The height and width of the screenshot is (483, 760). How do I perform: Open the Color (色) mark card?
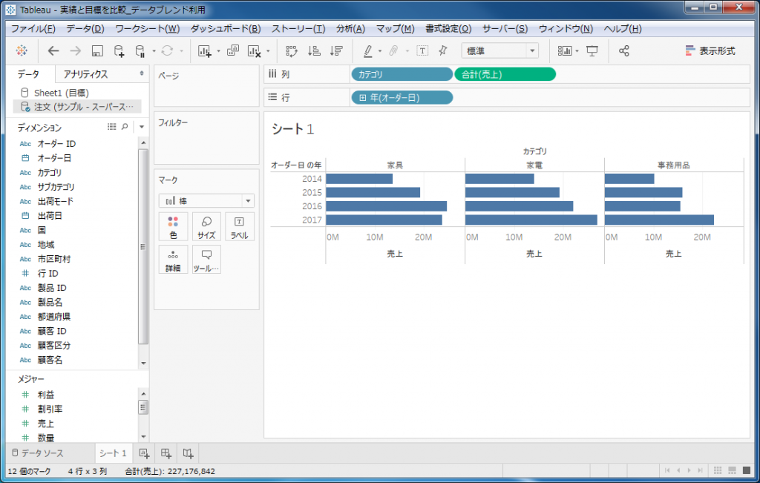[x=173, y=226]
